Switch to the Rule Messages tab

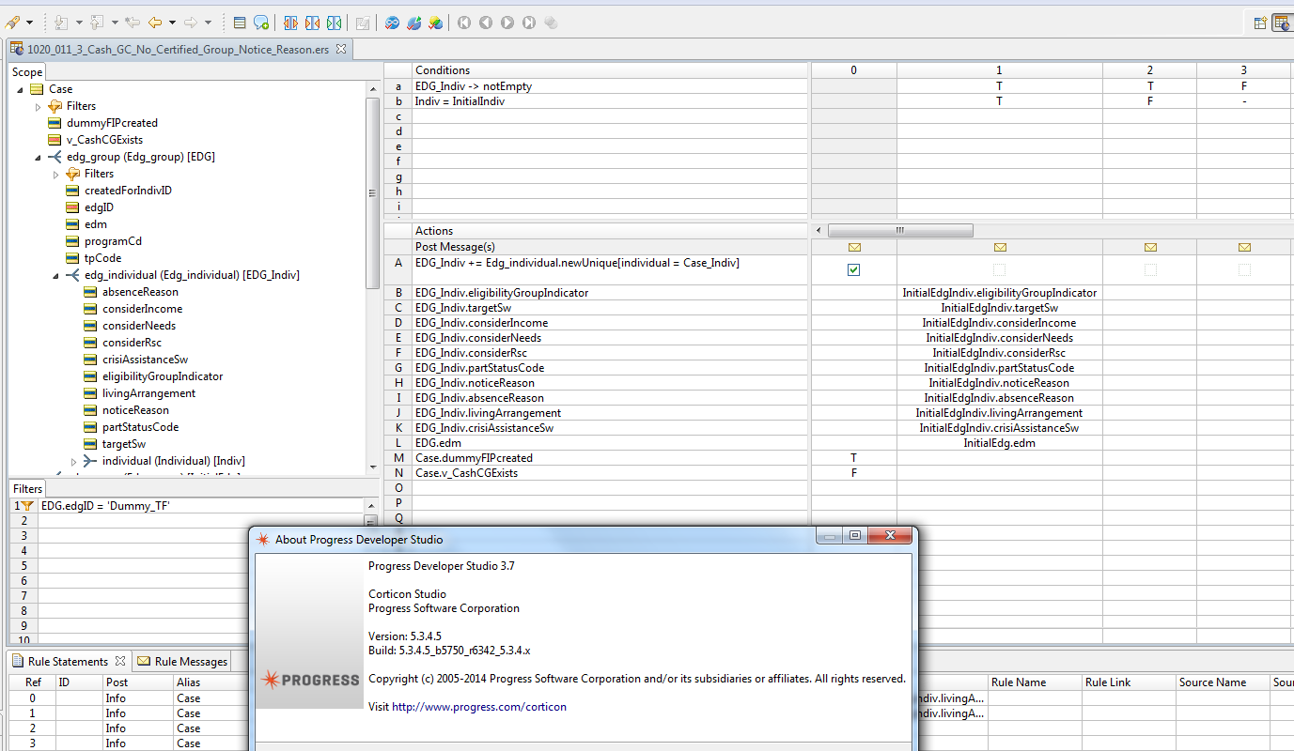click(182, 661)
